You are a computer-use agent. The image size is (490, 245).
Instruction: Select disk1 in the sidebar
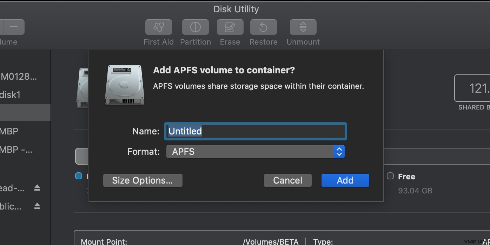click(x=15, y=95)
